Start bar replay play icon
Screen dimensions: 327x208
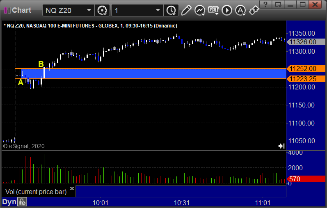(227, 10)
